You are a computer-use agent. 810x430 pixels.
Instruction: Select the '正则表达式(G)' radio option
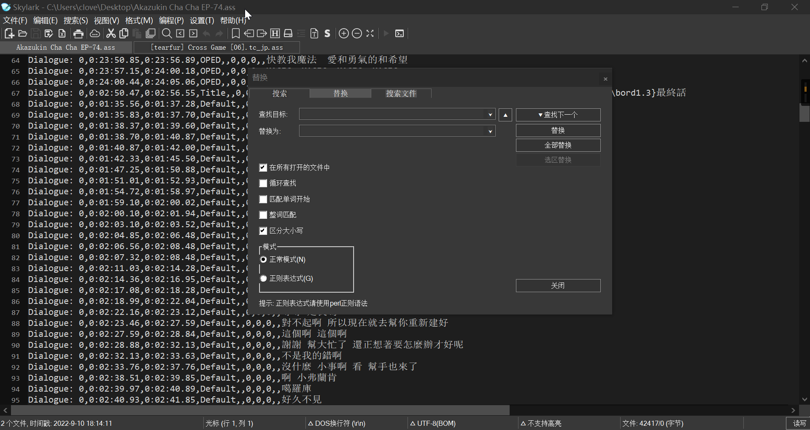[x=264, y=279]
